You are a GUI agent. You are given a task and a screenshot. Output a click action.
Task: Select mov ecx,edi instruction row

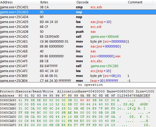click(78, 27)
